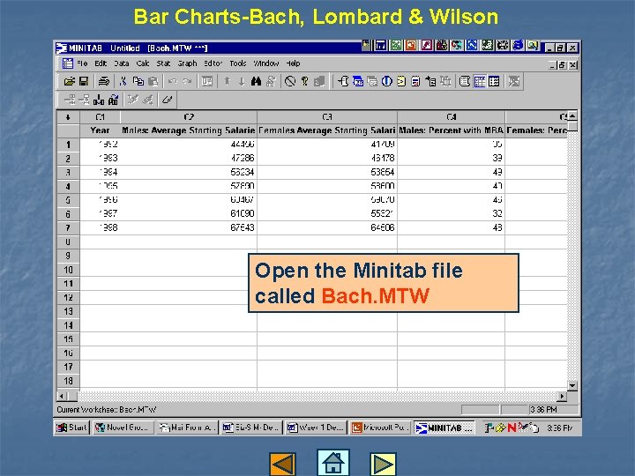Viewport: 635px width, 476px height.
Task: Click the Find binoculars icon
Action: click(256, 81)
